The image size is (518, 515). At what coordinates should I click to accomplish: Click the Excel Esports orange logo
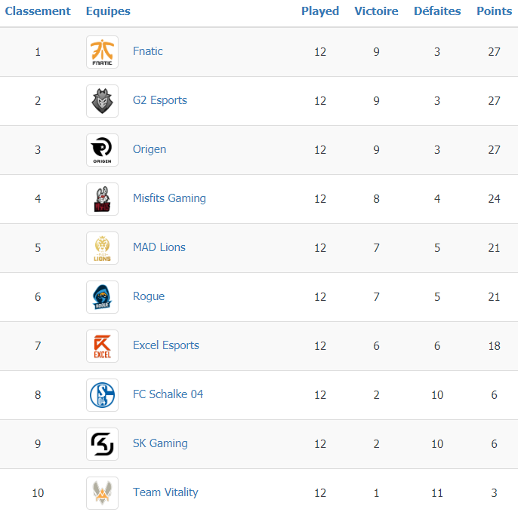click(102, 346)
